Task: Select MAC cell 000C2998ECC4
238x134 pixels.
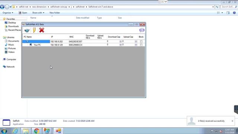Action: [75, 45]
